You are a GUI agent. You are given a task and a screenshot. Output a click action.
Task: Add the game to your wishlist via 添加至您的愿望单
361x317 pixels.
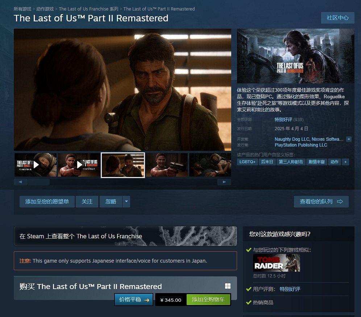click(47, 202)
